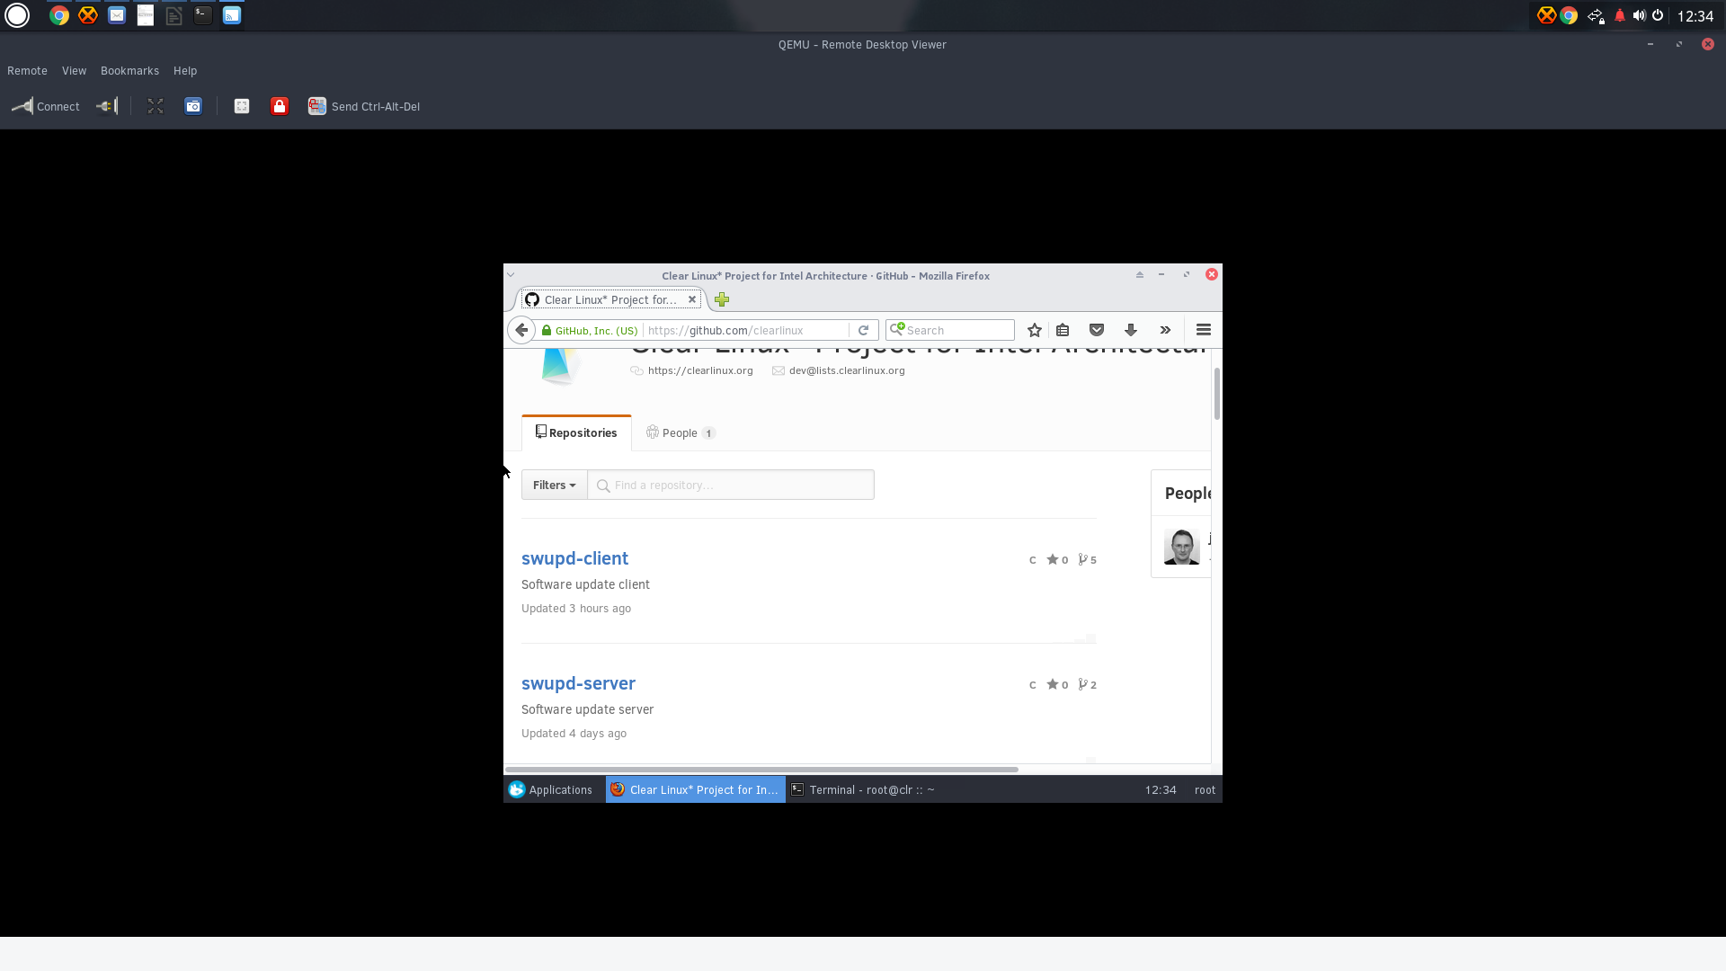Close the Clear Linux Project tab
This screenshot has width=1726, height=971.
click(692, 299)
